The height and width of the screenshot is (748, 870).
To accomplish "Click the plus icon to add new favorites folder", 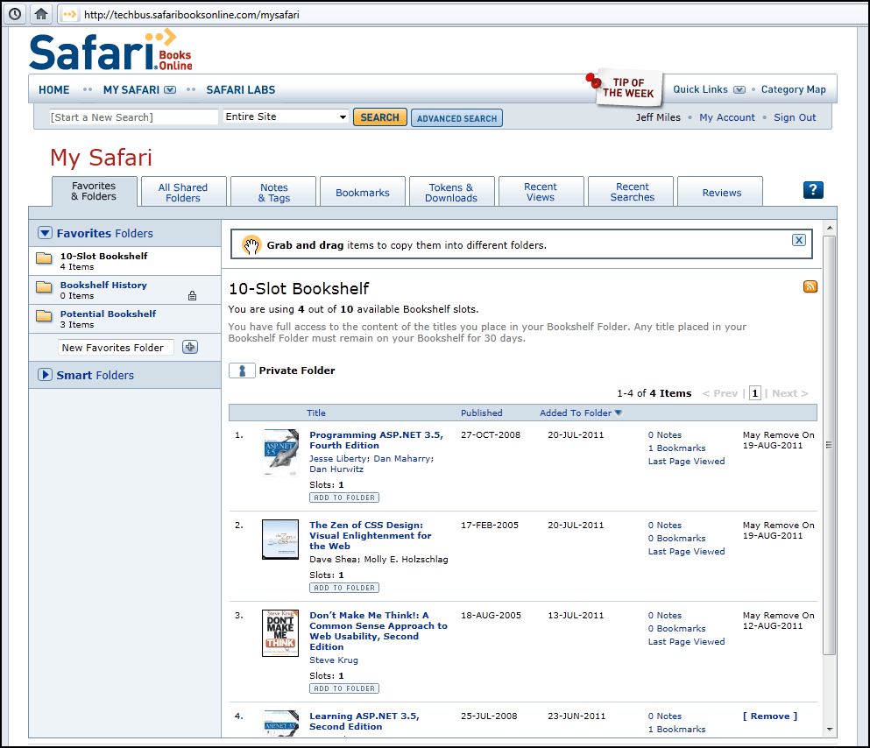I will pos(190,347).
